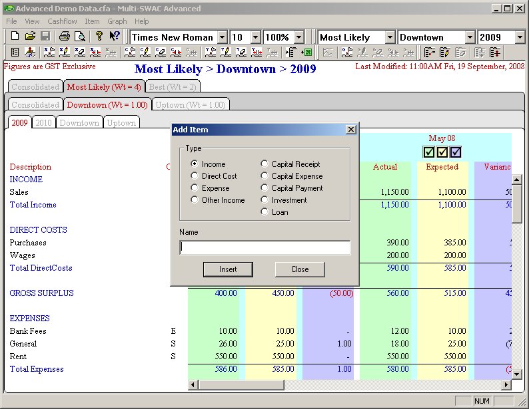Click the Close button in Add Item
The width and height of the screenshot is (529, 409).
[x=300, y=269]
